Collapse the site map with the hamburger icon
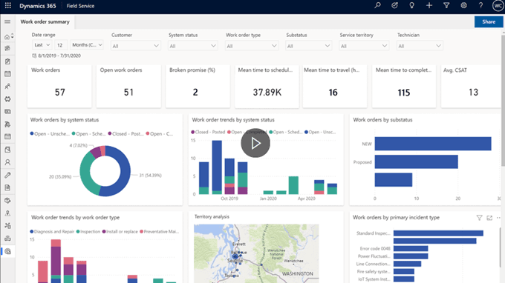 click(x=7, y=21)
